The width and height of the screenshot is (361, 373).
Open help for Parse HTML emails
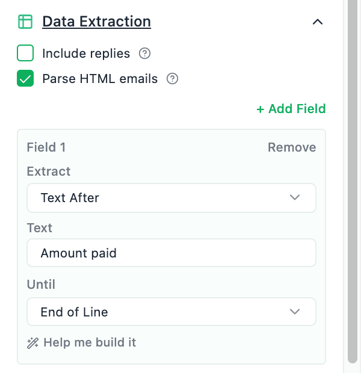(172, 78)
